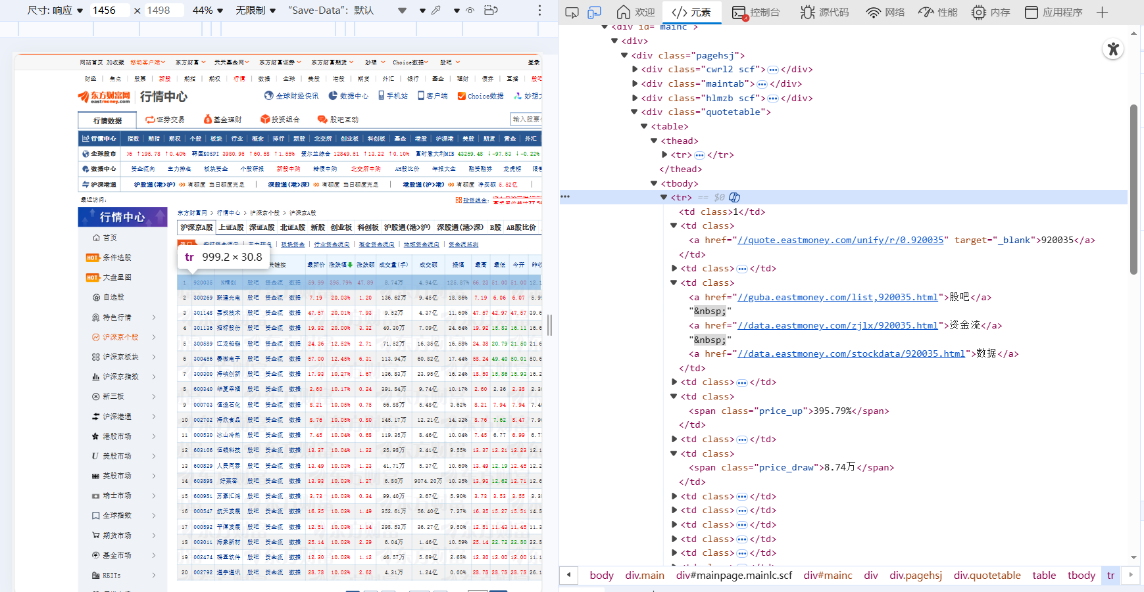Image resolution: width=1144 pixels, height=592 pixels.
Task: Click the width field showing 1456
Action: pos(109,11)
